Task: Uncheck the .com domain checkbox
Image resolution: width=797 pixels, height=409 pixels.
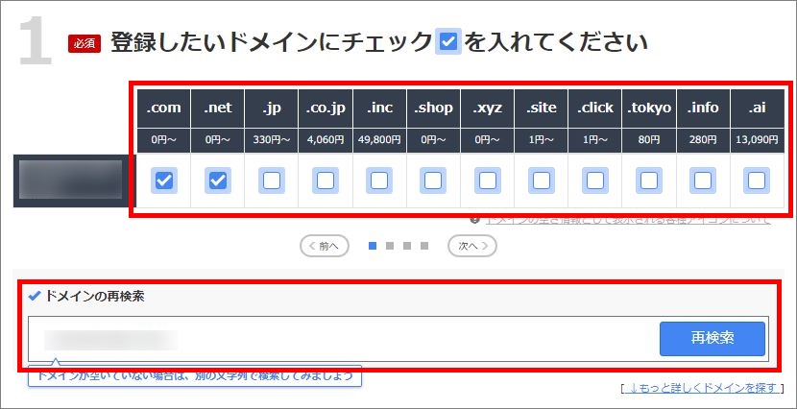Action: click(x=164, y=180)
